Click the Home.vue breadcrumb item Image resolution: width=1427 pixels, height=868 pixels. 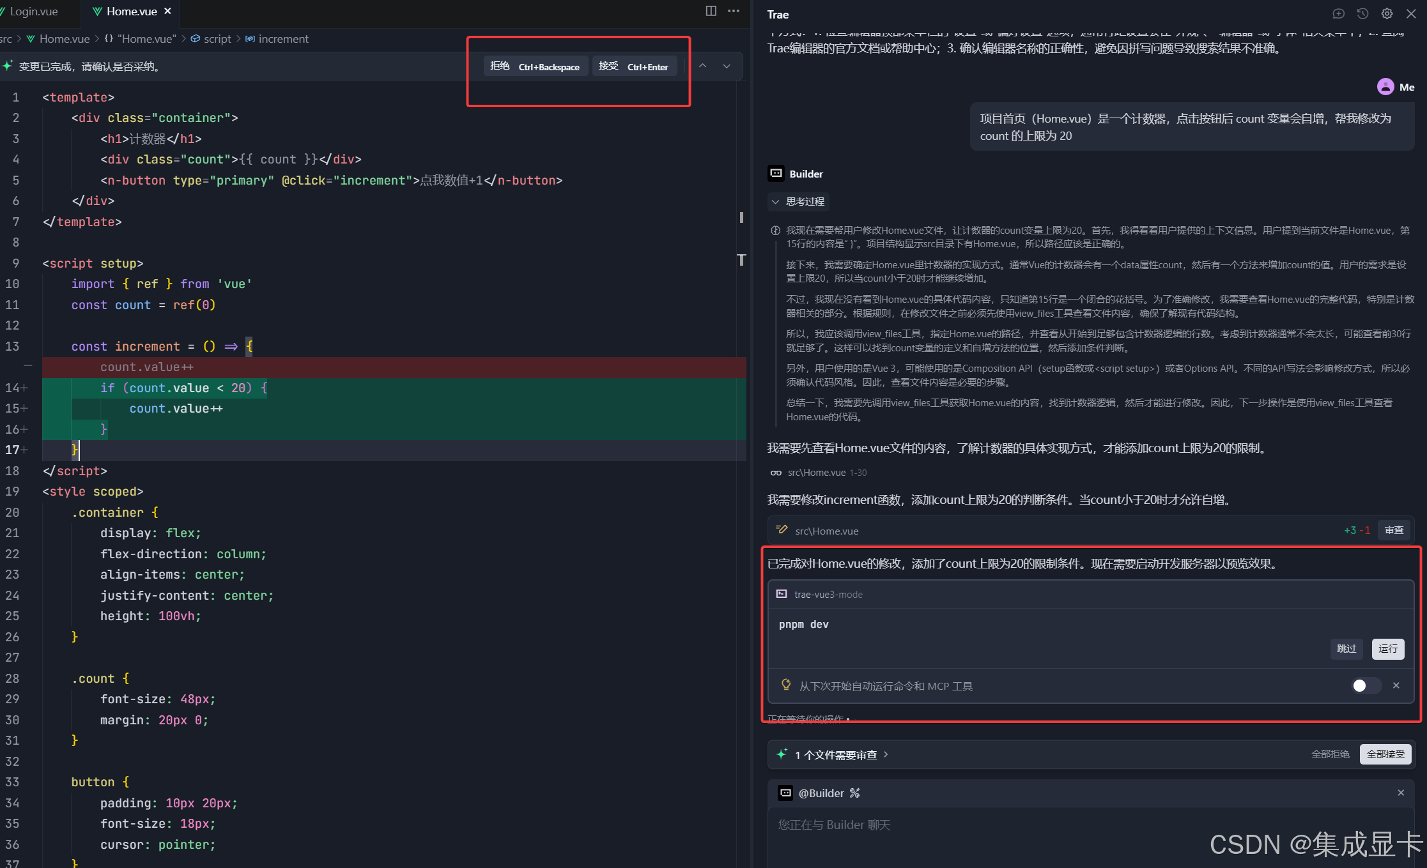coord(64,39)
